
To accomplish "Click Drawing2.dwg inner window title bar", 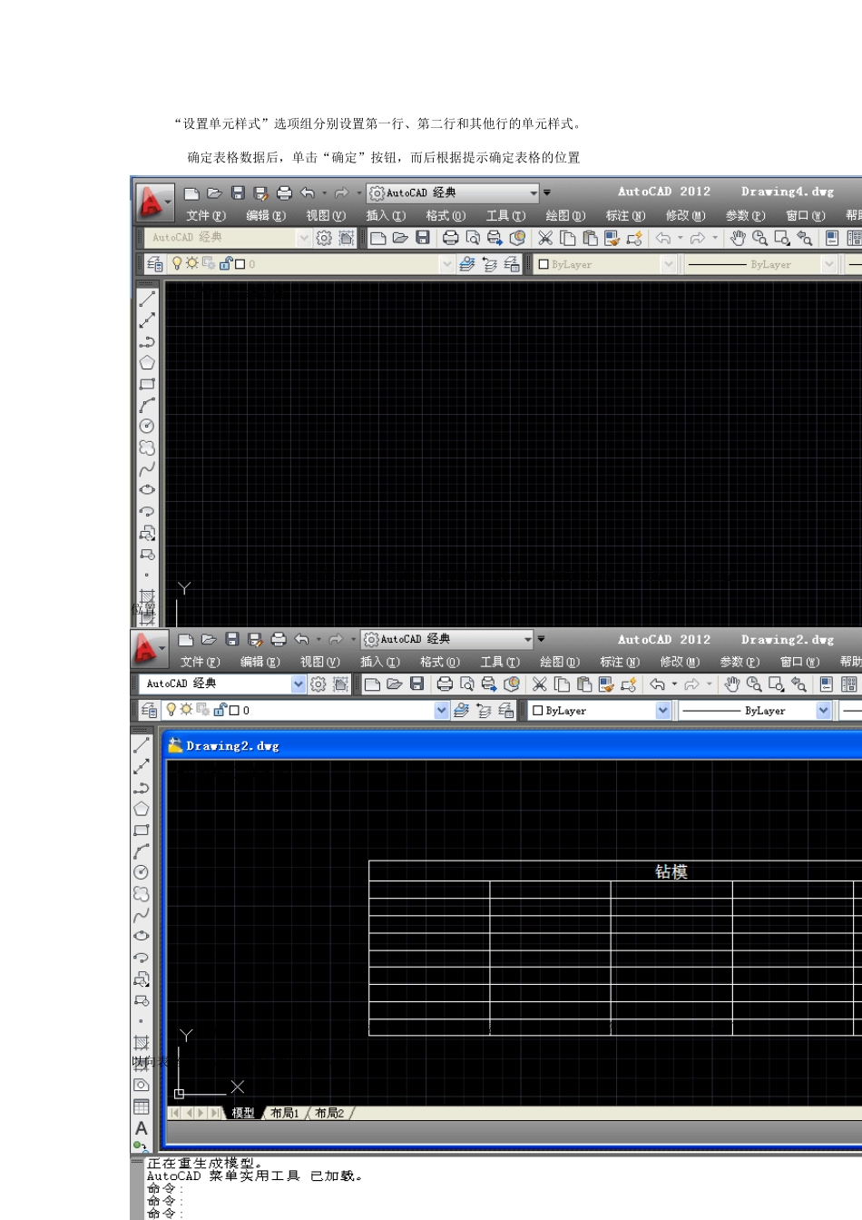I will point(513,746).
